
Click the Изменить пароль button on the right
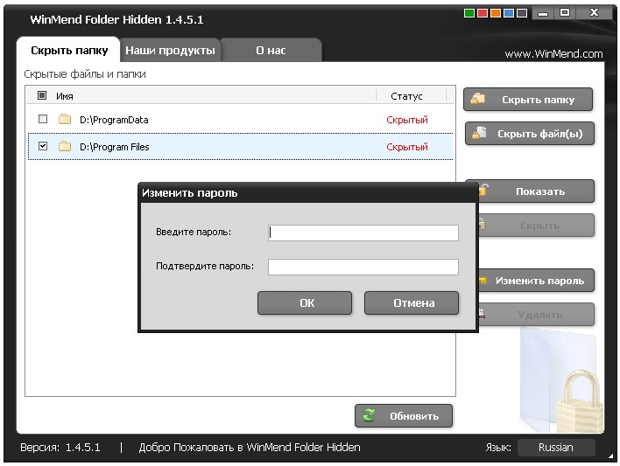537,281
